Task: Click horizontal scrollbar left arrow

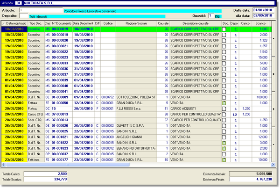Action: coord(3,165)
